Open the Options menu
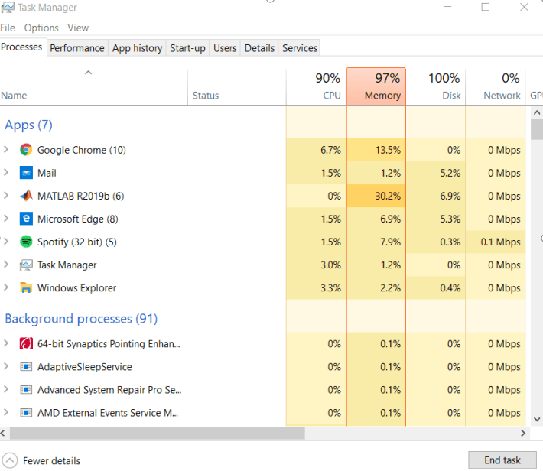This screenshot has height=471, width=543. point(41,28)
